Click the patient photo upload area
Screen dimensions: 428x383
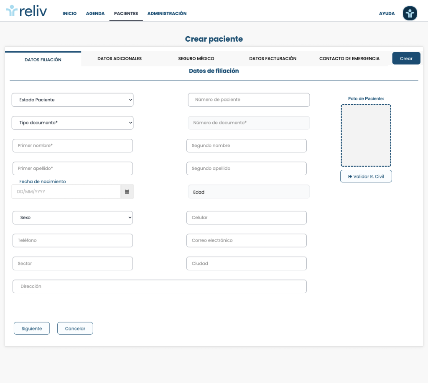pos(366,136)
